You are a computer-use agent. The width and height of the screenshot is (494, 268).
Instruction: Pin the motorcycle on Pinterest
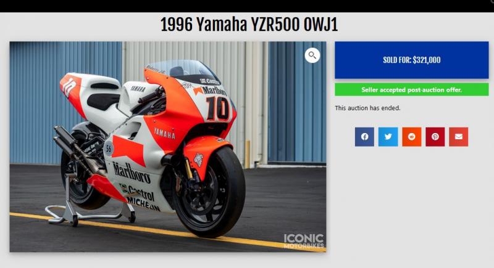point(435,137)
